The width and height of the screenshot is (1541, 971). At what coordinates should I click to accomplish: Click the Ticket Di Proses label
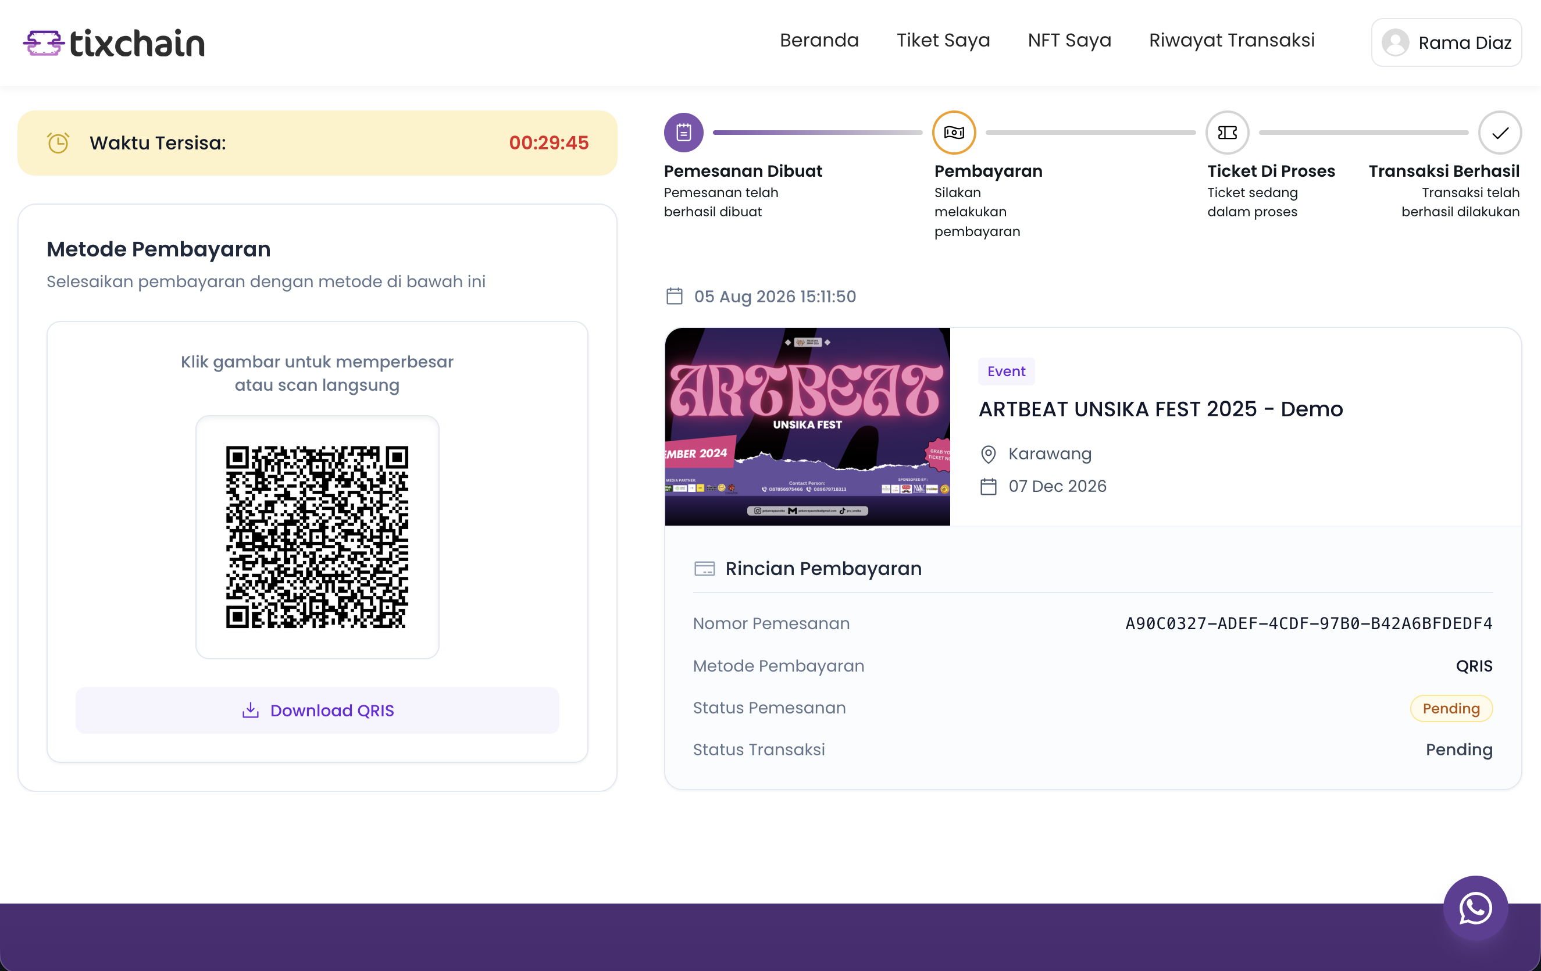1271,172
